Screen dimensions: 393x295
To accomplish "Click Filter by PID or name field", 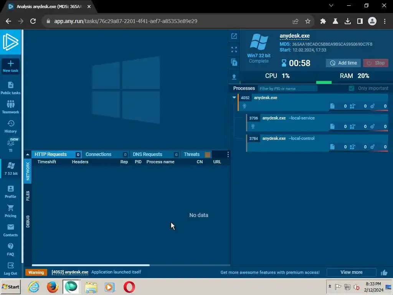I will point(287,89).
